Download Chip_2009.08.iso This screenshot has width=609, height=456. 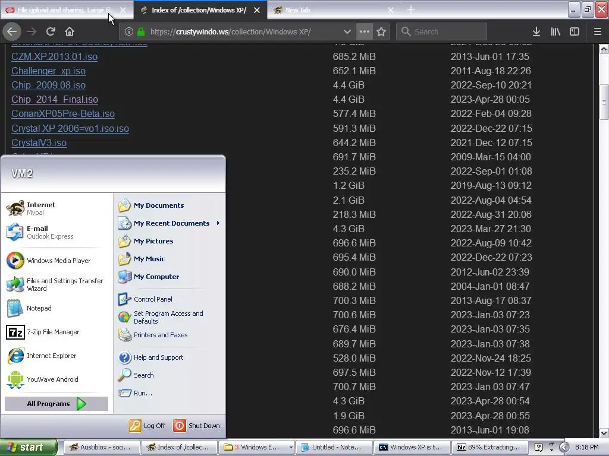pos(49,85)
